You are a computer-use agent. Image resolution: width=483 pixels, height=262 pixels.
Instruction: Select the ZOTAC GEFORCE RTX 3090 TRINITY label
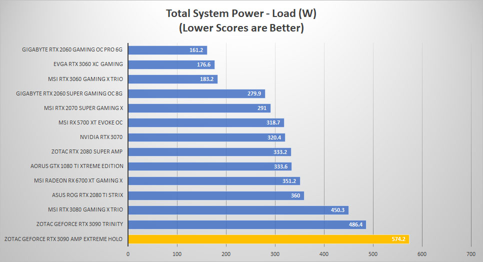79,224
